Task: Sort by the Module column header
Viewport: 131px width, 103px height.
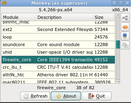Action: 19,17
